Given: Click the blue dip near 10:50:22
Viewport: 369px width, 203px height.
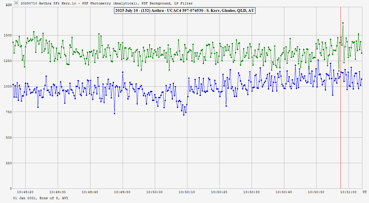Looking at the screenshot, I should tap(226, 106).
